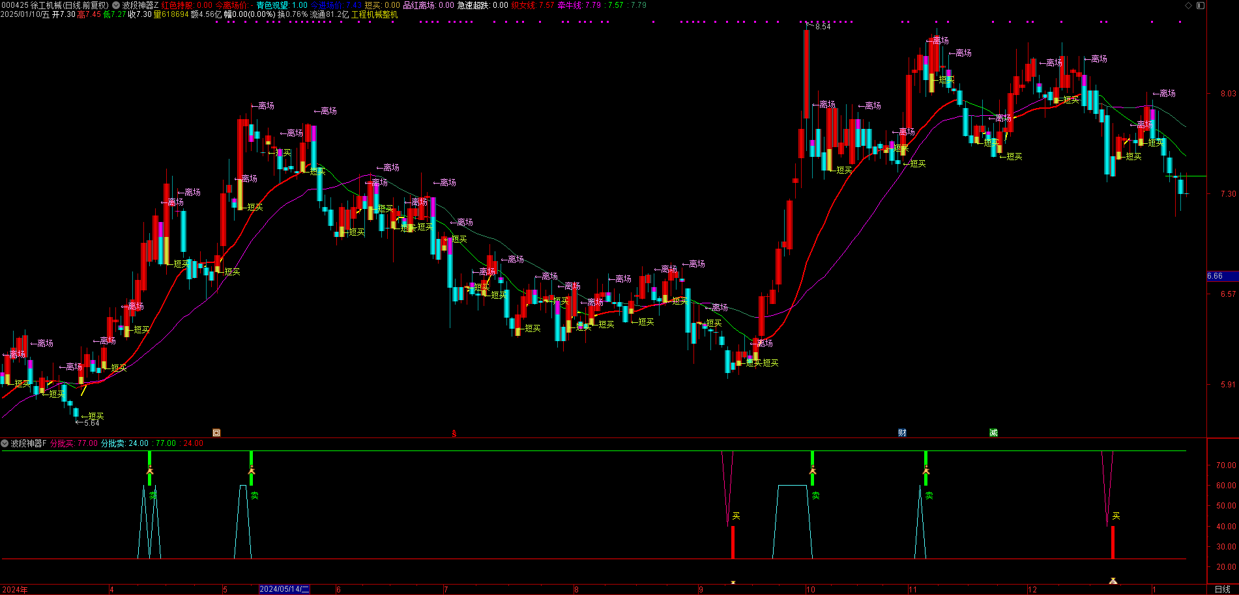Click the 换0.76% turnover rate figure

coord(293,14)
